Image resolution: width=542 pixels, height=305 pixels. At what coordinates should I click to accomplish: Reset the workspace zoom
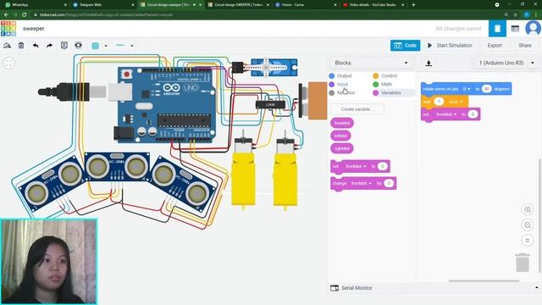pyautogui.click(x=528, y=241)
